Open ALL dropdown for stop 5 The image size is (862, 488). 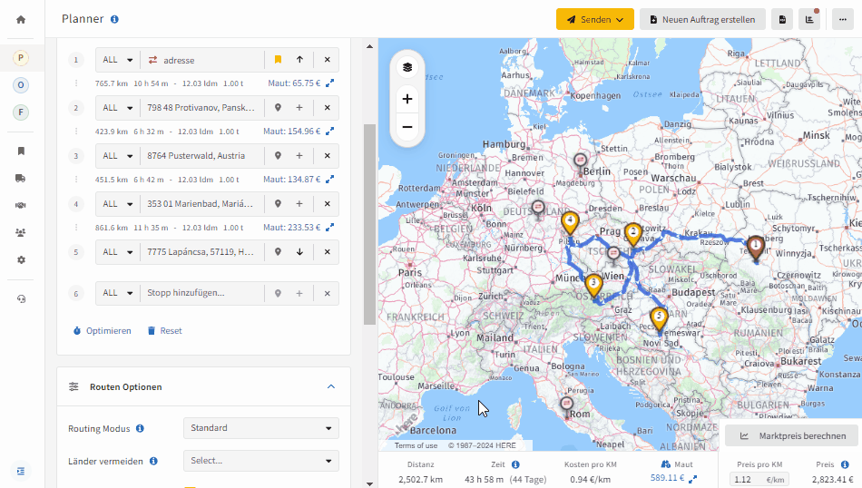point(118,251)
